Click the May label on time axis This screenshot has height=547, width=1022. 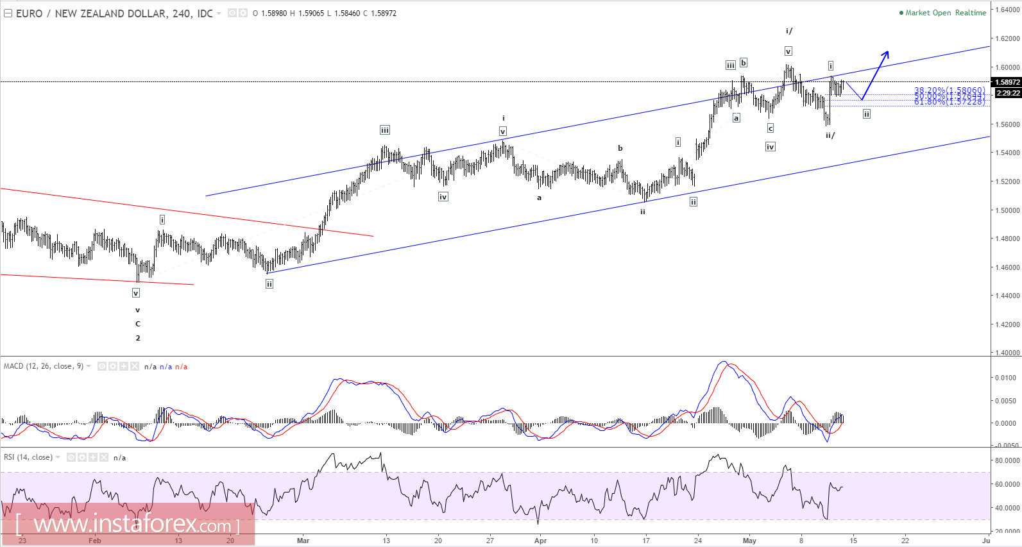coord(749,541)
